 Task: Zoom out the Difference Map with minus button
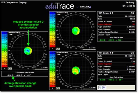9,69
